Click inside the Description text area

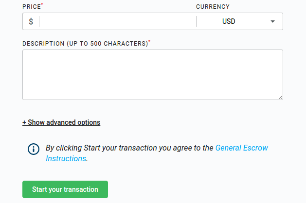153,75
